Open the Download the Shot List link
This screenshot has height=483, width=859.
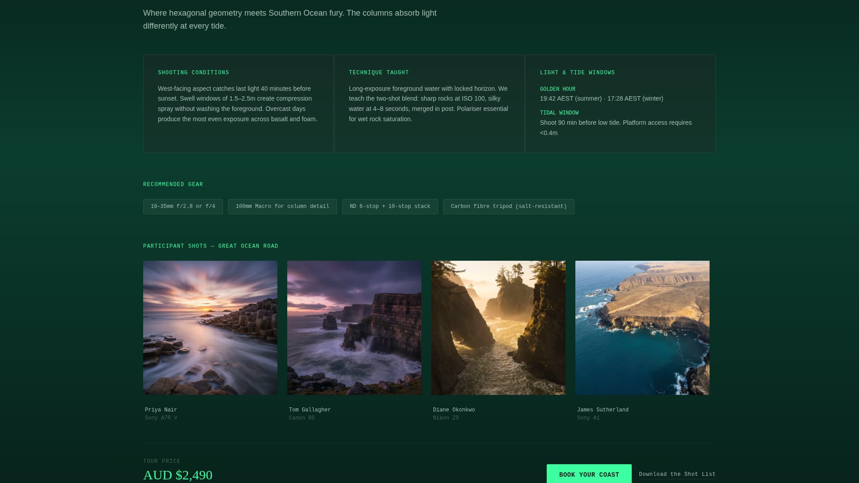(677, 474)
